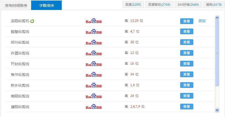The image size is (225, 117).
Task: Click 查看 button for 开封纵剪线
Action: click(187, 64)
